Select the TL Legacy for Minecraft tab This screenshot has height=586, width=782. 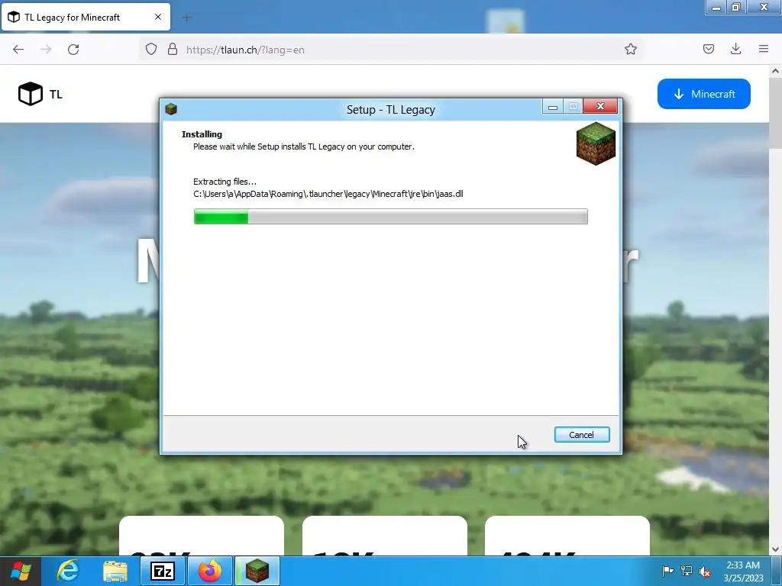click(x=86, y=18)
